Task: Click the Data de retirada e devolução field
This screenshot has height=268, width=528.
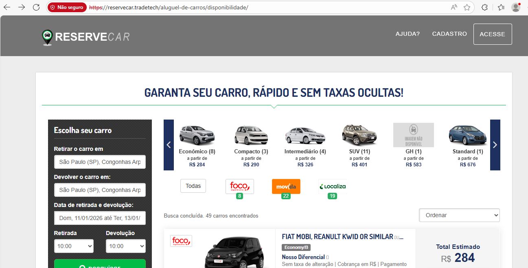Action: 100,218
